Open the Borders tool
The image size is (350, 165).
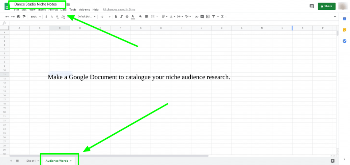[147, 17]
